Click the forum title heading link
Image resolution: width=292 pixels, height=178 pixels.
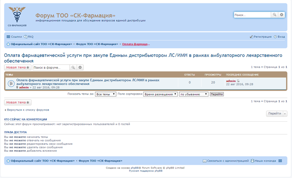143,58
